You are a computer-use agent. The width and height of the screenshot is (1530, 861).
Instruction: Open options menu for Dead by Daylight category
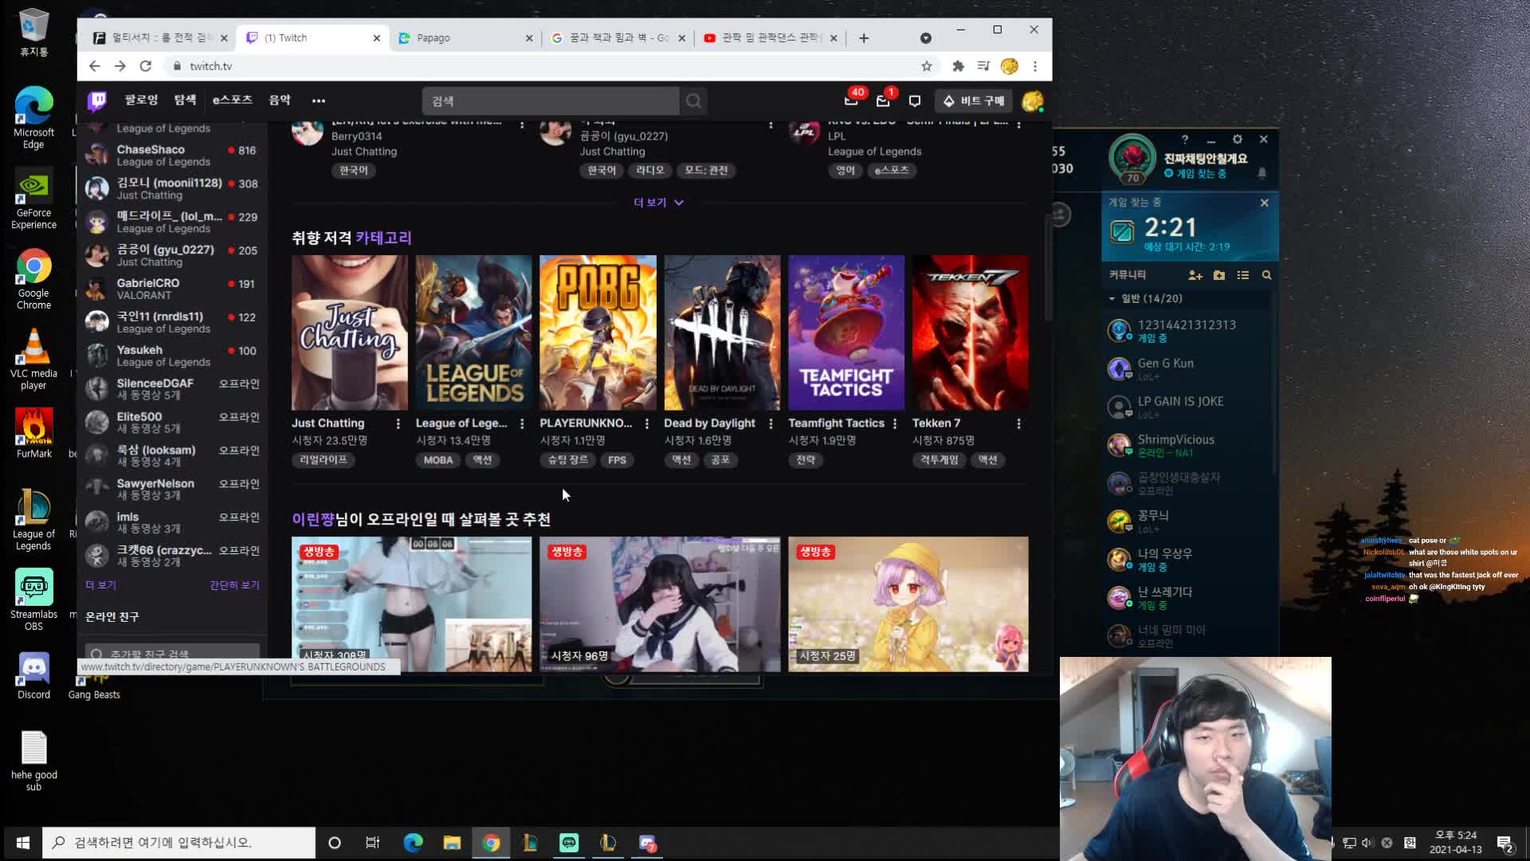click(771, 423)
